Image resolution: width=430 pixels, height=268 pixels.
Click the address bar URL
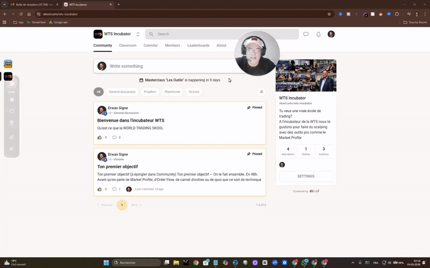60,14
